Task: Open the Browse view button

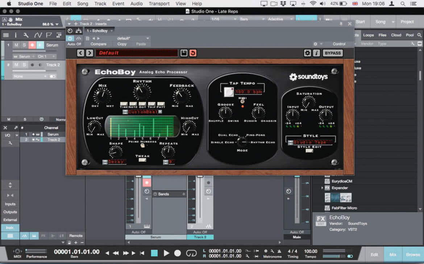Action: [x=413, y=255]
